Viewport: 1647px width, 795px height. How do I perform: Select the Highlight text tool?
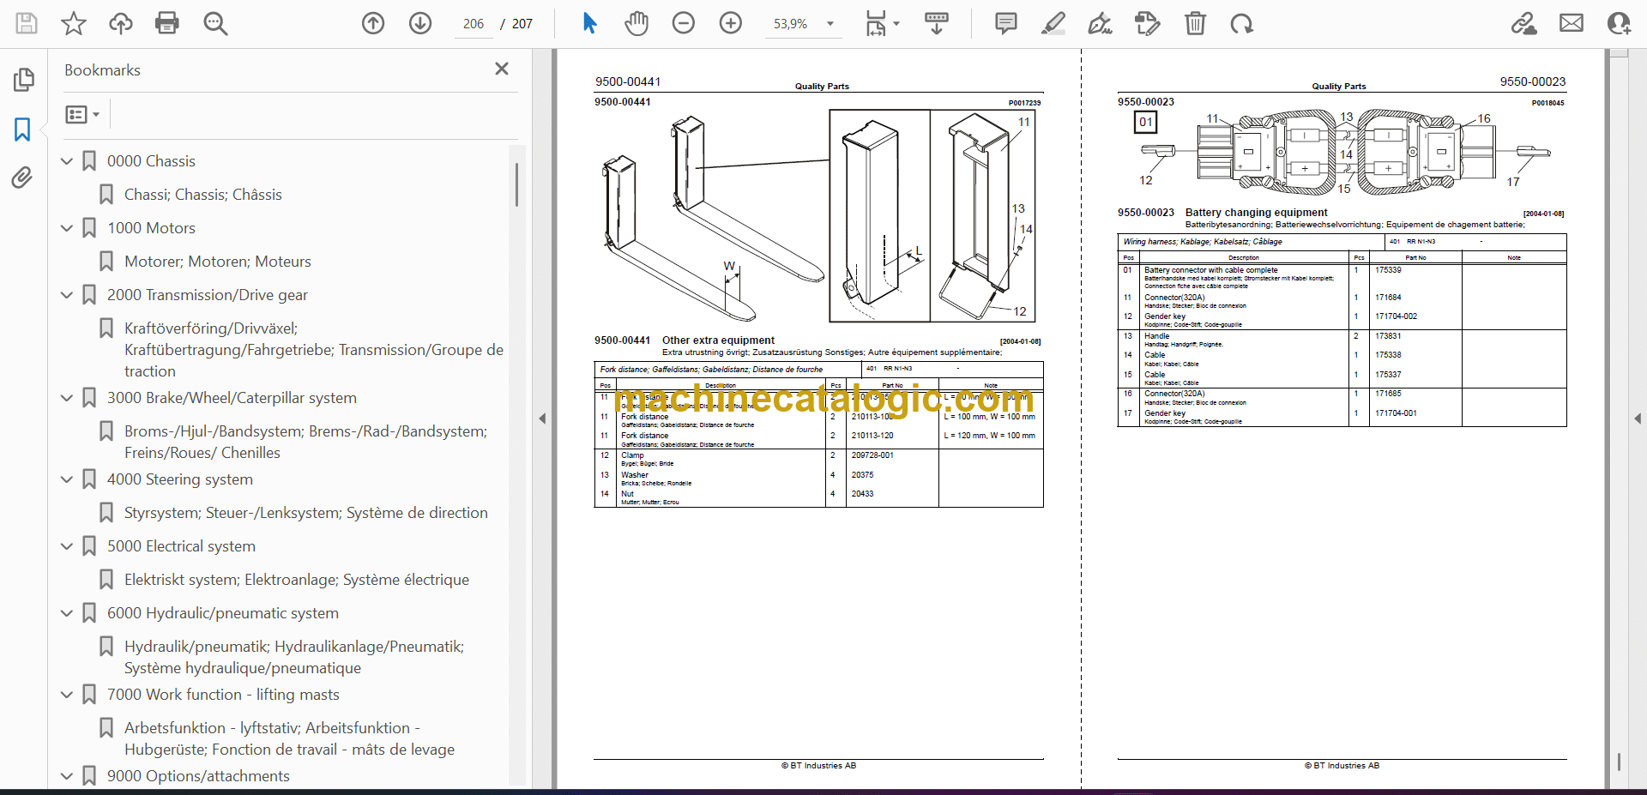click(1053, 23)
